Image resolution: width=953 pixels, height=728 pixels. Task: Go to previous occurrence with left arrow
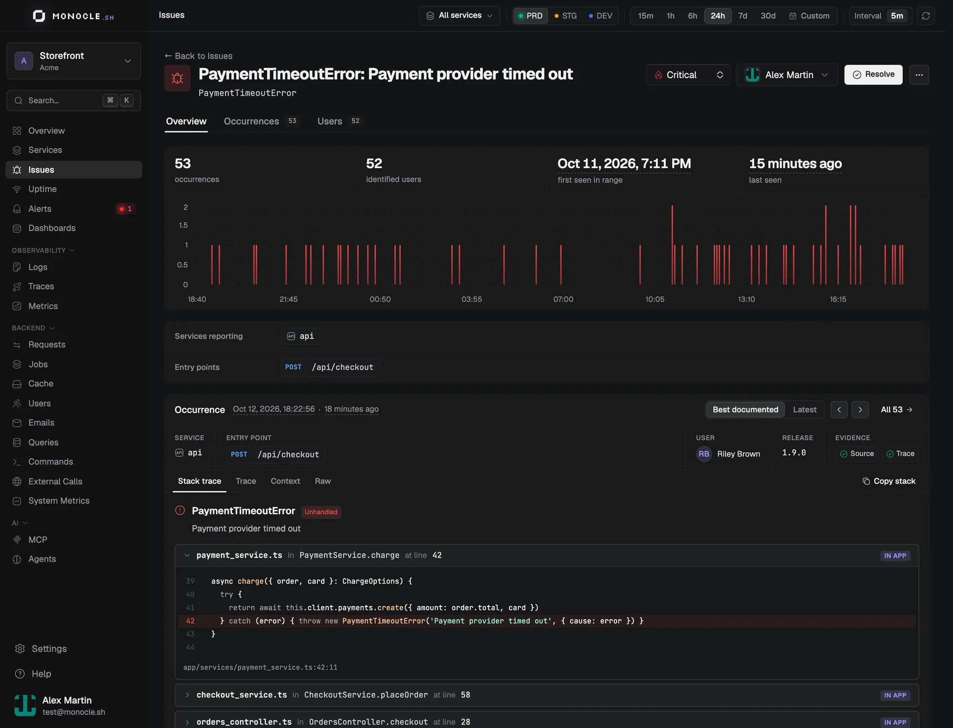[x=839, y=410]
